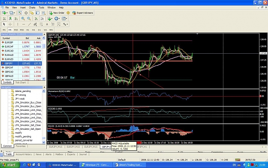Select the text label tool

pyautogui.click(x=53, y=24)
